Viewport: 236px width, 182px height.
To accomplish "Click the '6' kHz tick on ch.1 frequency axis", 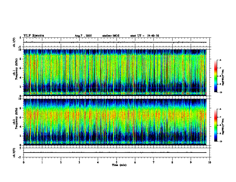I will click(x=21, y=68).
